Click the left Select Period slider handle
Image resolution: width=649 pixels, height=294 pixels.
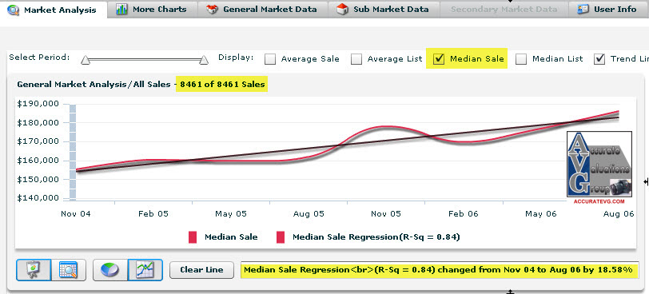point(86,61)
